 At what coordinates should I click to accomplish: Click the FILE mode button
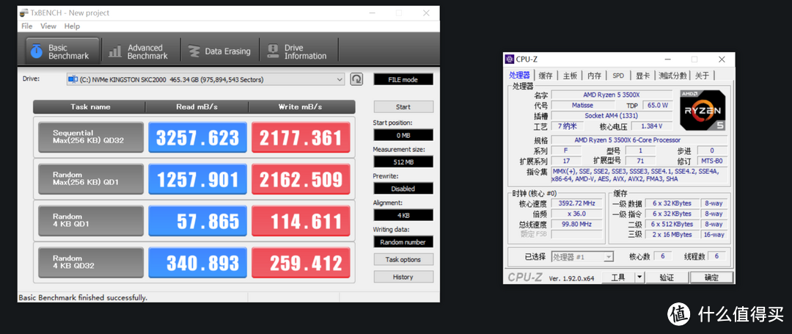(x=403, y=79)
